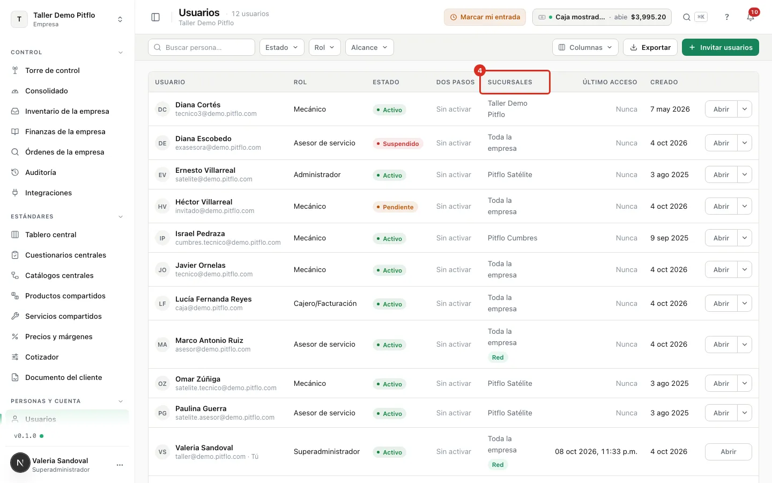Screen dimensions: 772x483
Task: Click the Taller Demo Pitflo company avatar
Action: [19, 19]
